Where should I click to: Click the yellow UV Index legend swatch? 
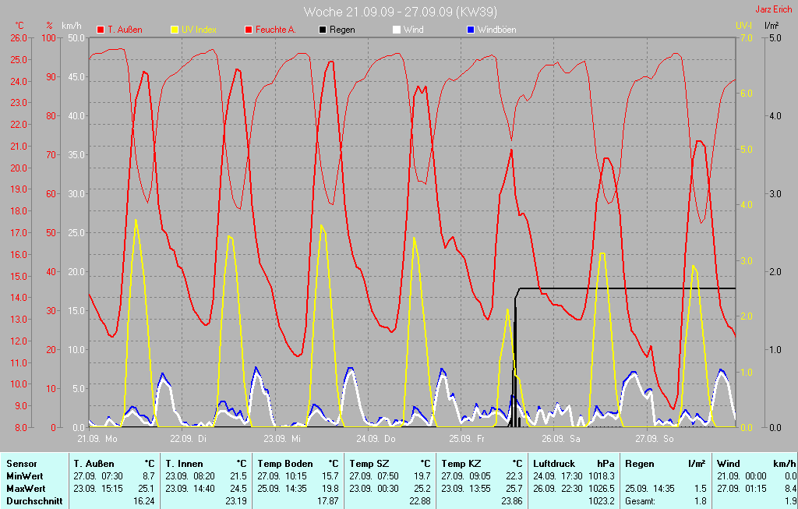coord(175,30)
